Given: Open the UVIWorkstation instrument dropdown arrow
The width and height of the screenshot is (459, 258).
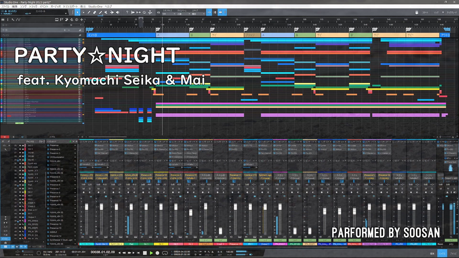Looking at the screenshot, I should coord(75,157).
